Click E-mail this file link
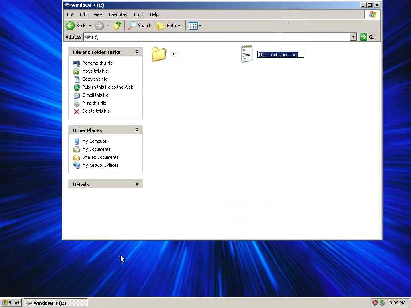 click(95, 95)
